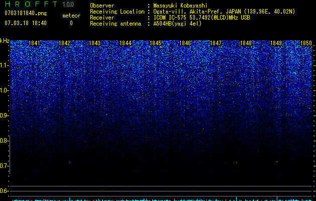The image size is (316, 201).
Task: Click the 0.6 frequency axis label
Action: [x=4, y=191]
